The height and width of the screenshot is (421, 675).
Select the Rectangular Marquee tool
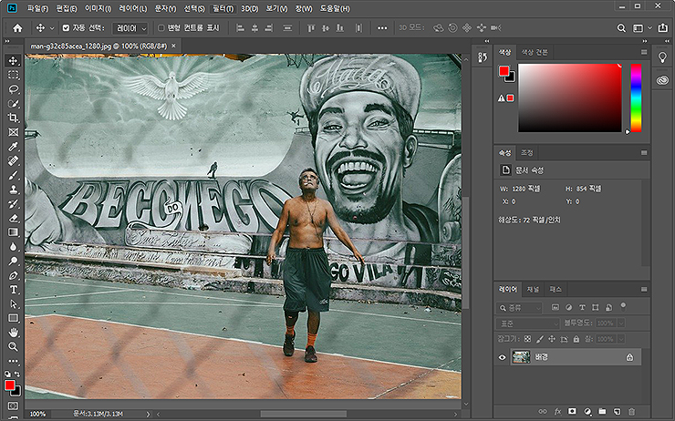coord(14,75)
